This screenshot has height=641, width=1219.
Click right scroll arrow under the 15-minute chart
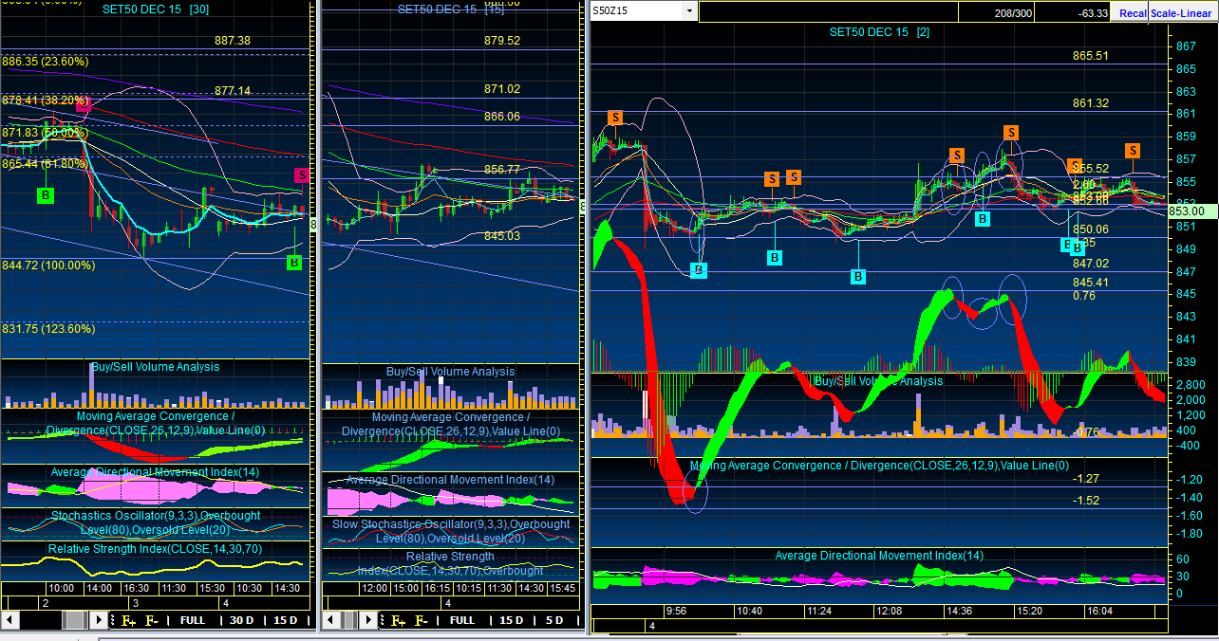370,620
